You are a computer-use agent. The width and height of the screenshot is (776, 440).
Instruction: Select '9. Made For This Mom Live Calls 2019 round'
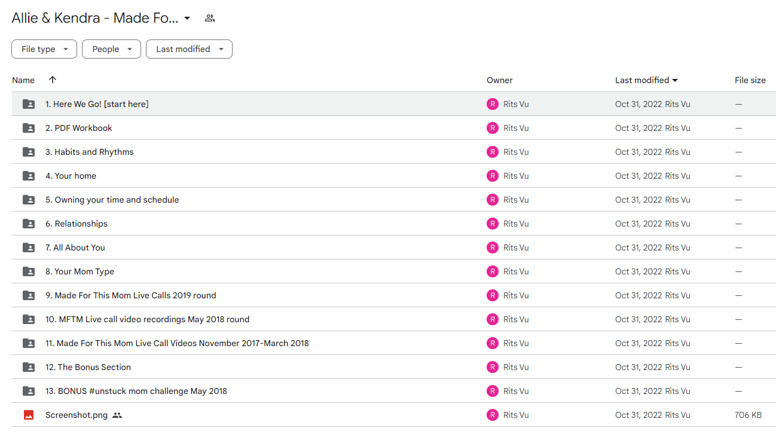tap(131, 295)
